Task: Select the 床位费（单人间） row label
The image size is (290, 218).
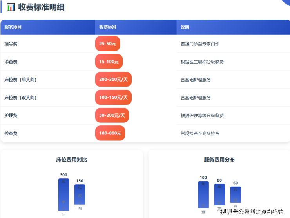Action: tap(20, 80)
